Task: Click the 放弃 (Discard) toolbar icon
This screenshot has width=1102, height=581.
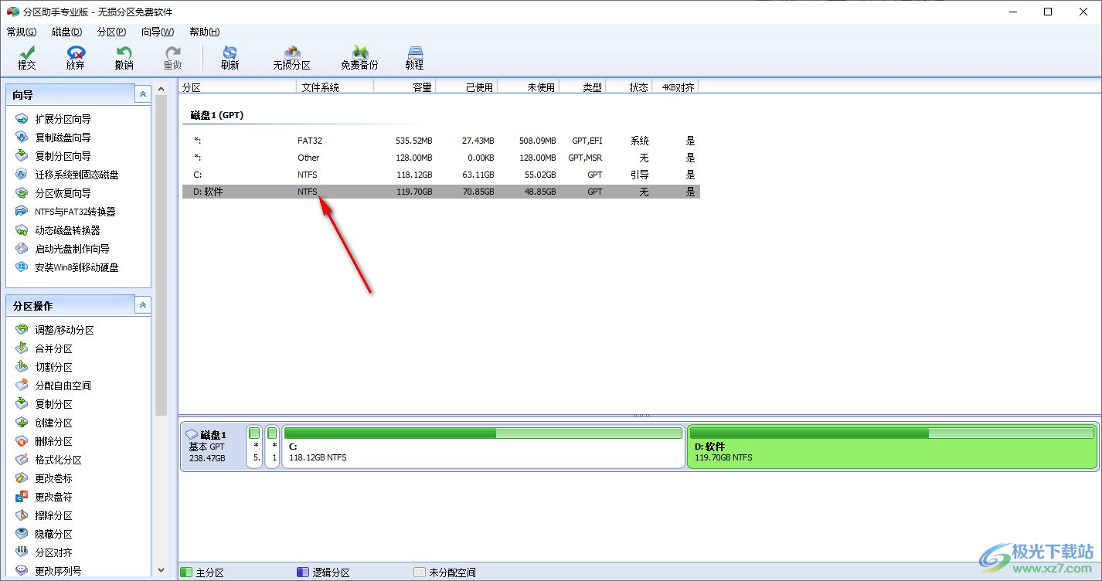Action: [75, 58]
